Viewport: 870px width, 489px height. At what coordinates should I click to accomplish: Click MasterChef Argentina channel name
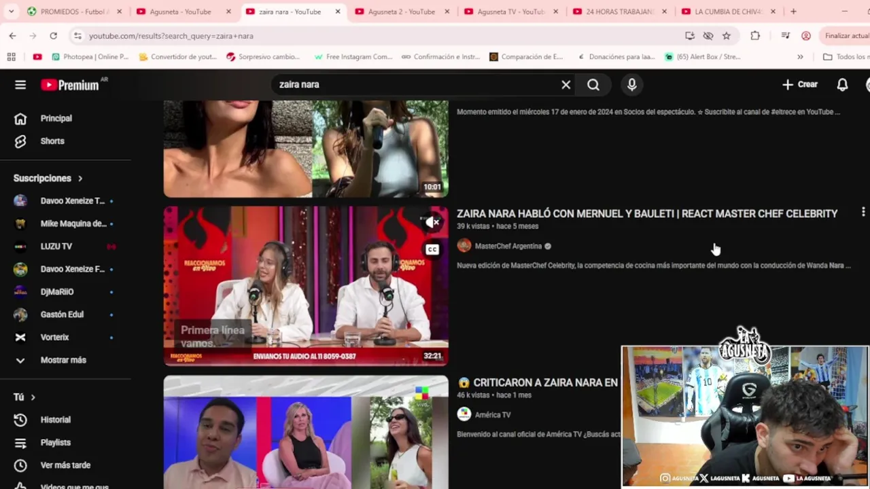(x=508, y=247)
